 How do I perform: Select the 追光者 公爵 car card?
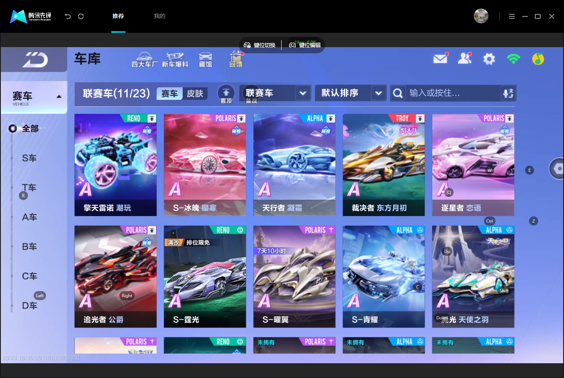point(115,277)
